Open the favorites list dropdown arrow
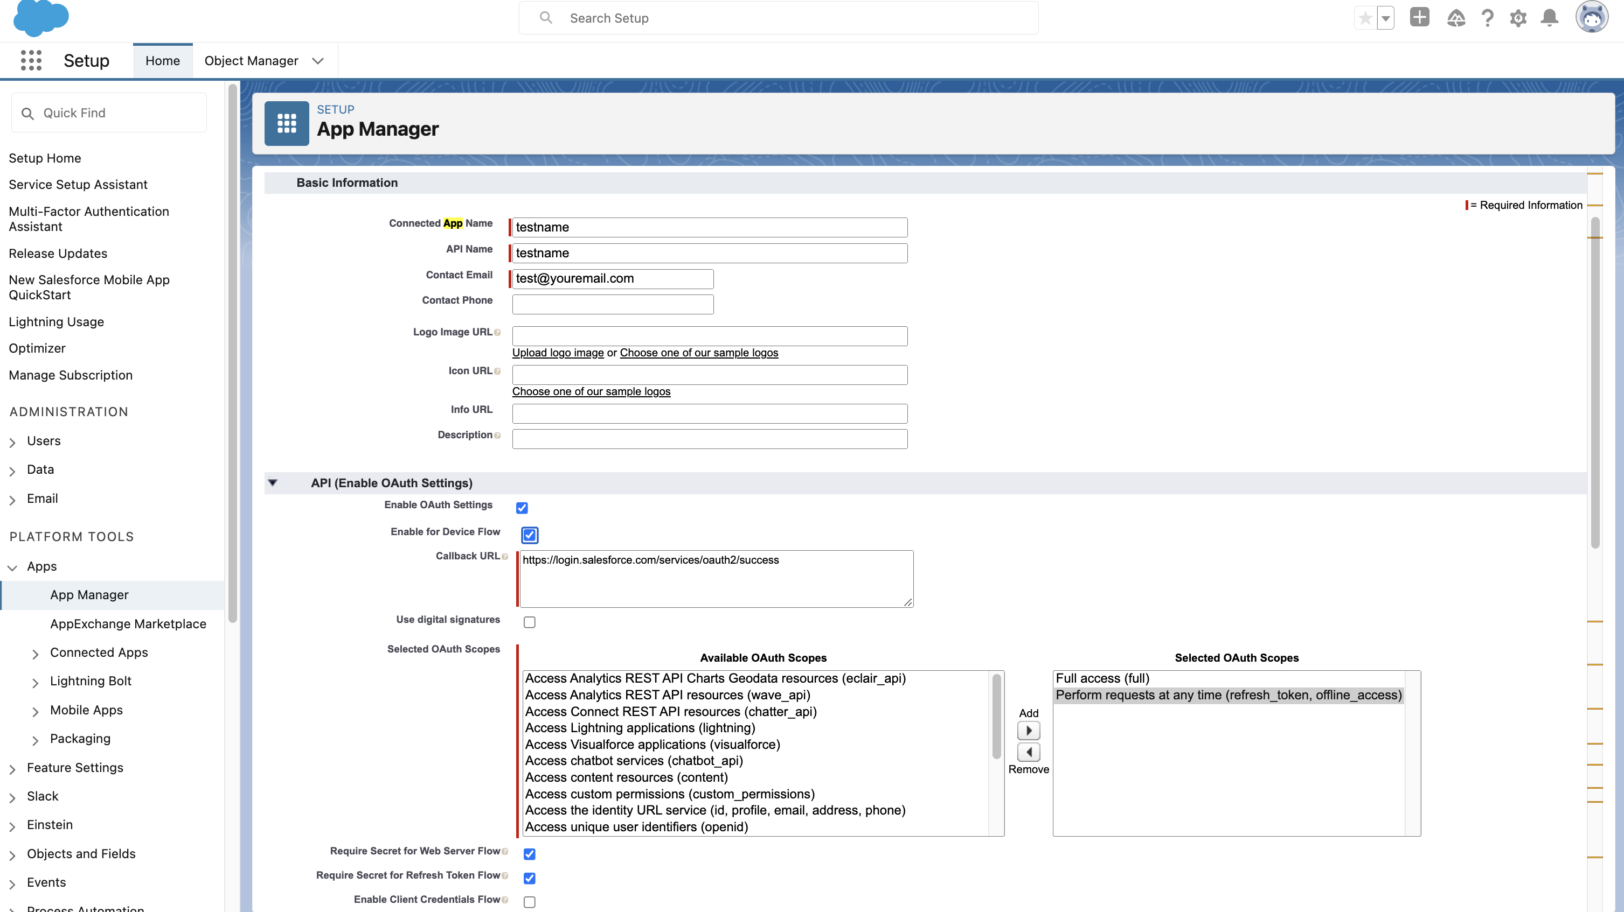Image resolution: width=1624 pixels, height=912 pixels. (1386, 18)
